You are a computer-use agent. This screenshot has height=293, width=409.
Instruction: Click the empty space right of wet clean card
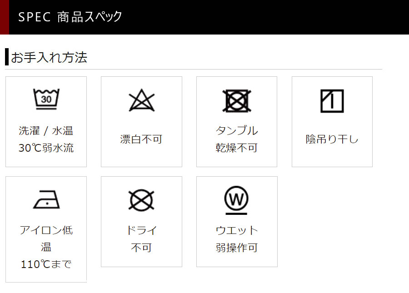coord(332,222)
